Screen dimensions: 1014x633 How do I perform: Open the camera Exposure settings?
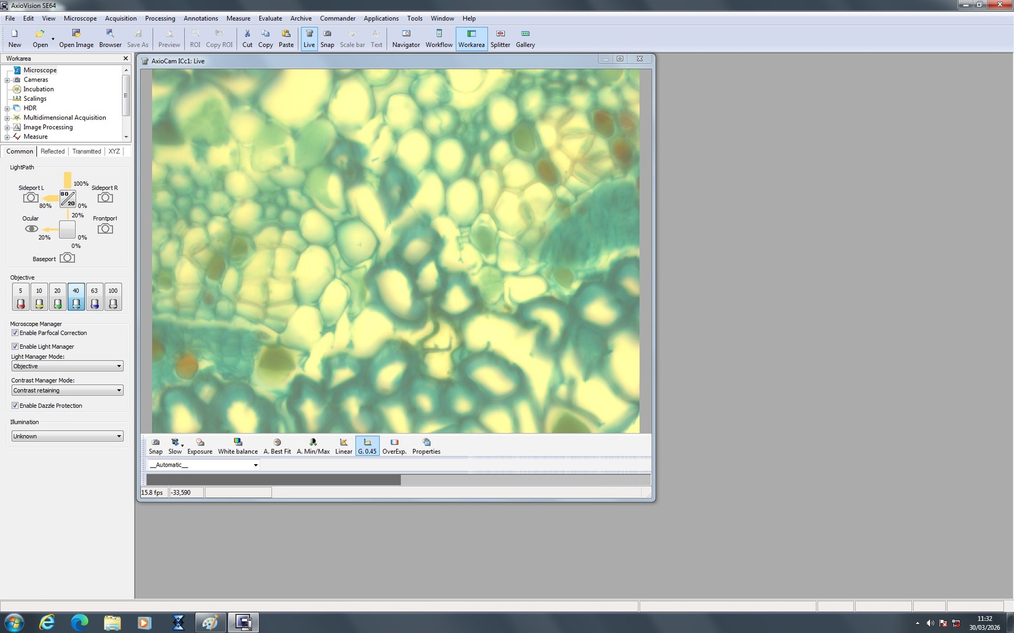point(200,445)
